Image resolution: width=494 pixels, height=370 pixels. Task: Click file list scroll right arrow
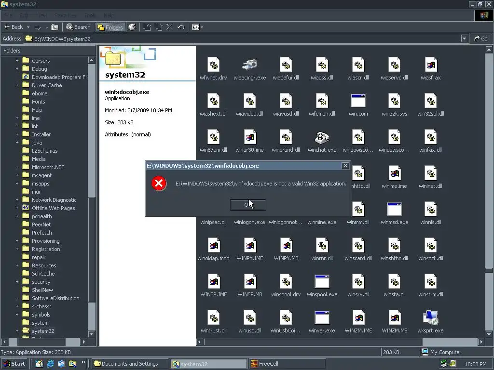481,342
